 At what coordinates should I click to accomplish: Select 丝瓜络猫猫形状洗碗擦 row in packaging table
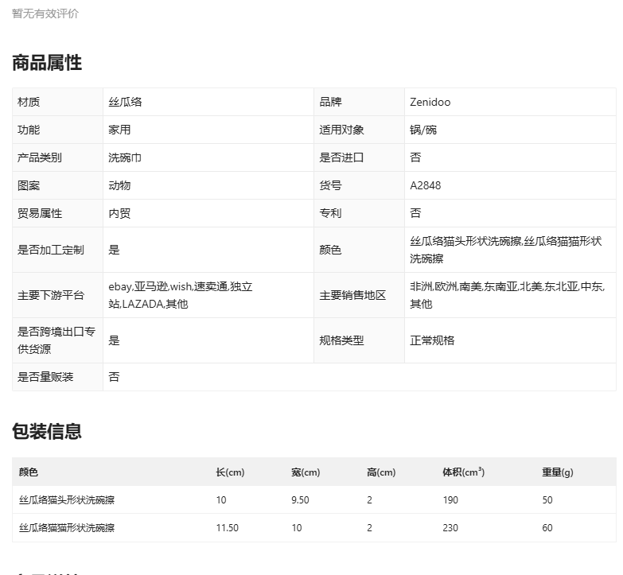click(x=67, y=528)
